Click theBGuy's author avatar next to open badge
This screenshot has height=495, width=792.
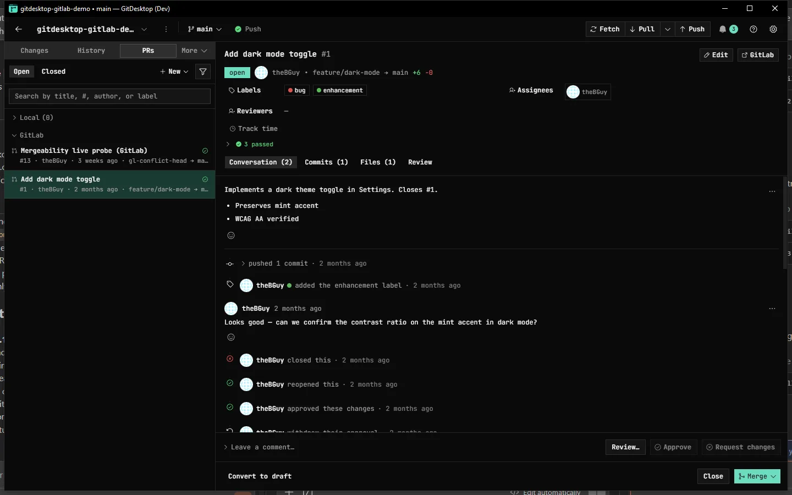261,73
